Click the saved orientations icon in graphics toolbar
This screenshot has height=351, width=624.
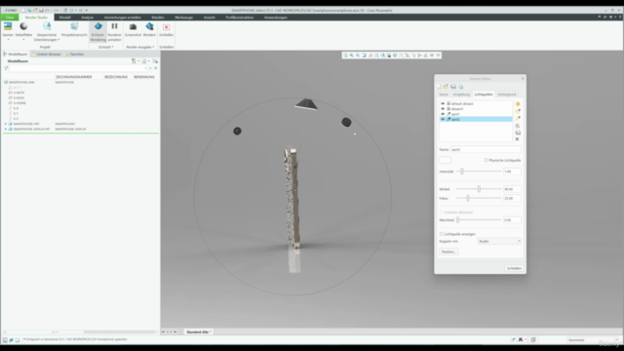pyautogui.click(x=383, y=56)
